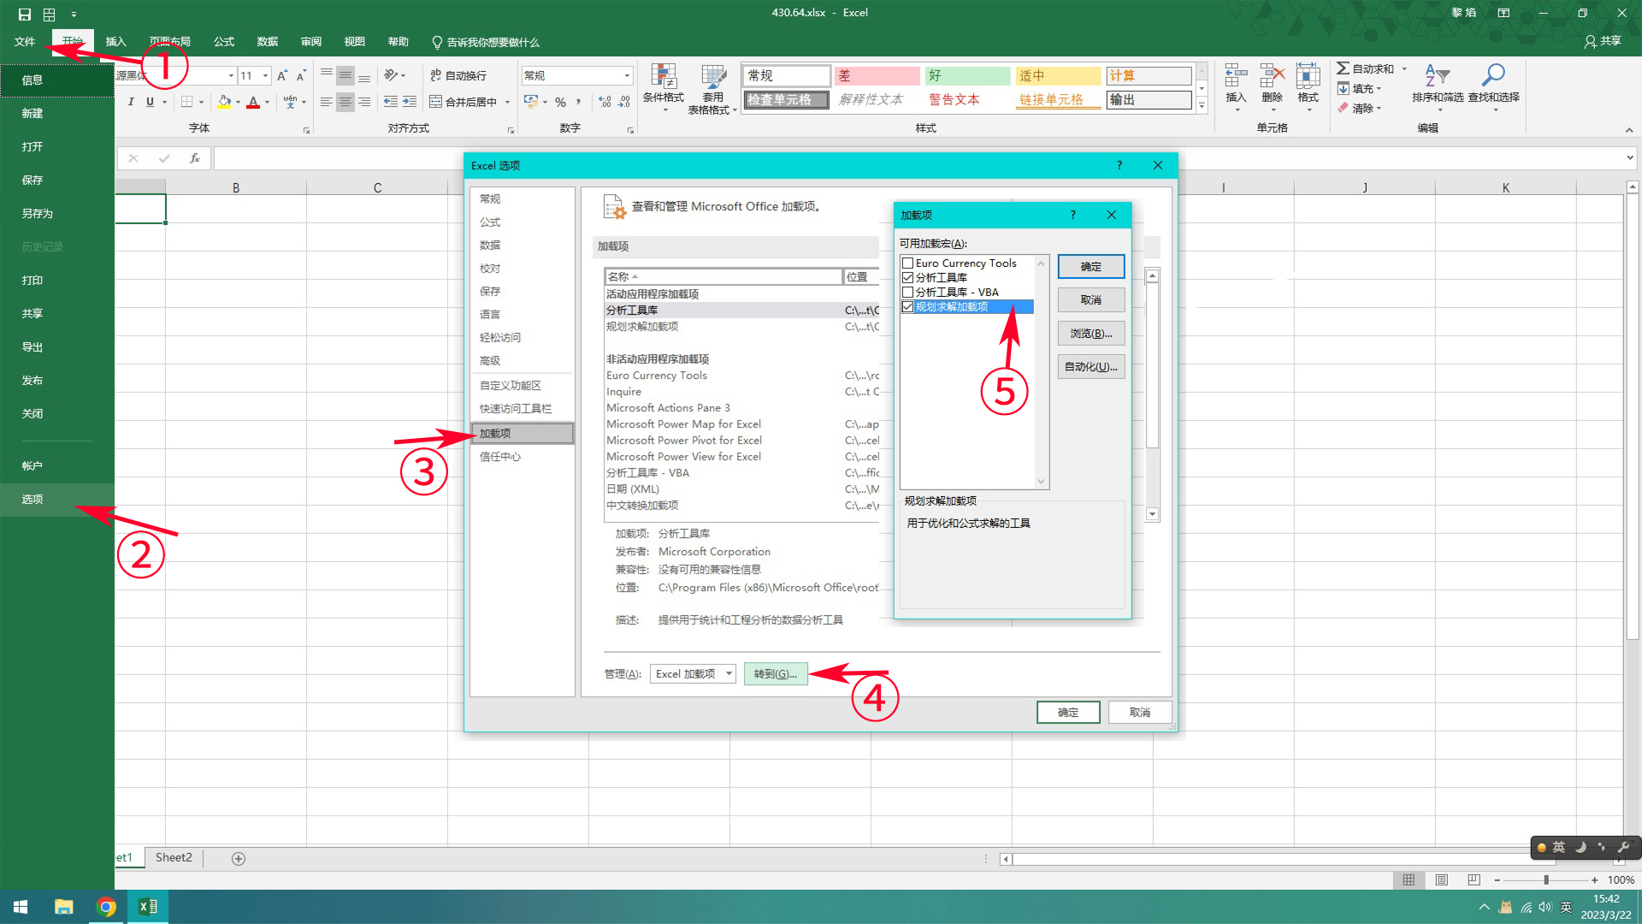1642x924 pixels.
Task: Click the 浏览(B)... button in add-ins dialog
Action: click(1090, 334)
